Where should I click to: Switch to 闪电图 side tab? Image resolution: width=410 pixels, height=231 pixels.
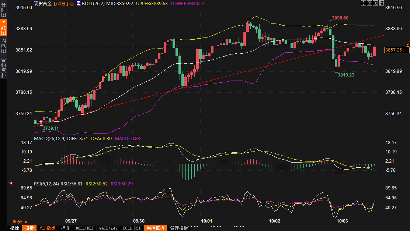pyautogui.click(x=3, y=46)
